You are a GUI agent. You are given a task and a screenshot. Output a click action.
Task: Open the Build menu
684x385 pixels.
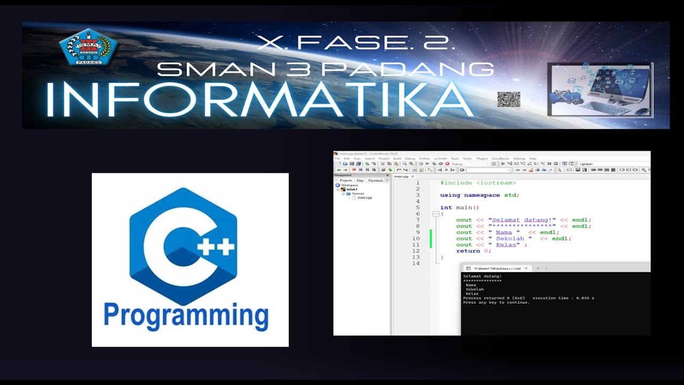397,158
